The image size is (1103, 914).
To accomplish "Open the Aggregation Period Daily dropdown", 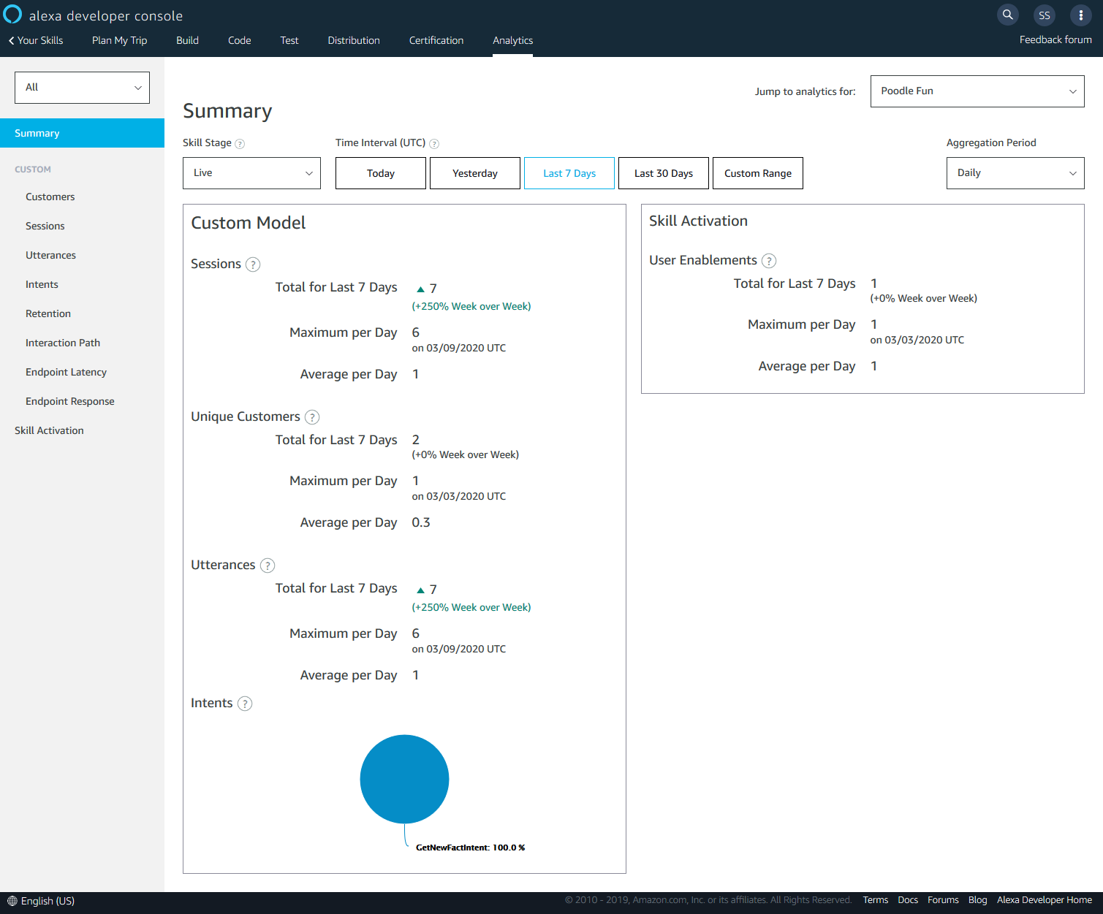I will tap(1015, 173).
